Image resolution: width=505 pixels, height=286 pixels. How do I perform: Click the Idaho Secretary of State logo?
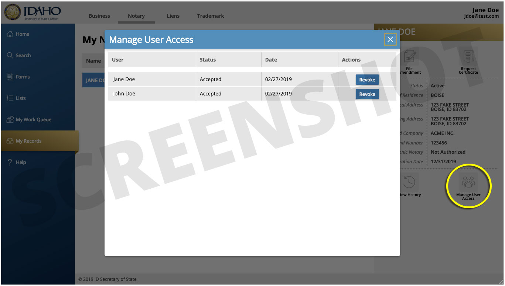pyautogui.click(x=33, y=13)
